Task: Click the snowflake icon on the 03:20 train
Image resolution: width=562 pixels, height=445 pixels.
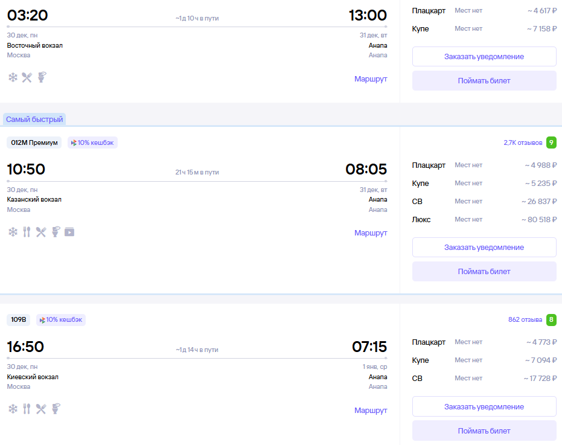Action: click(x=13, y=77)
